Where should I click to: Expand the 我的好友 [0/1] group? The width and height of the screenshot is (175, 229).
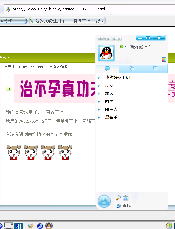point(99,78)
